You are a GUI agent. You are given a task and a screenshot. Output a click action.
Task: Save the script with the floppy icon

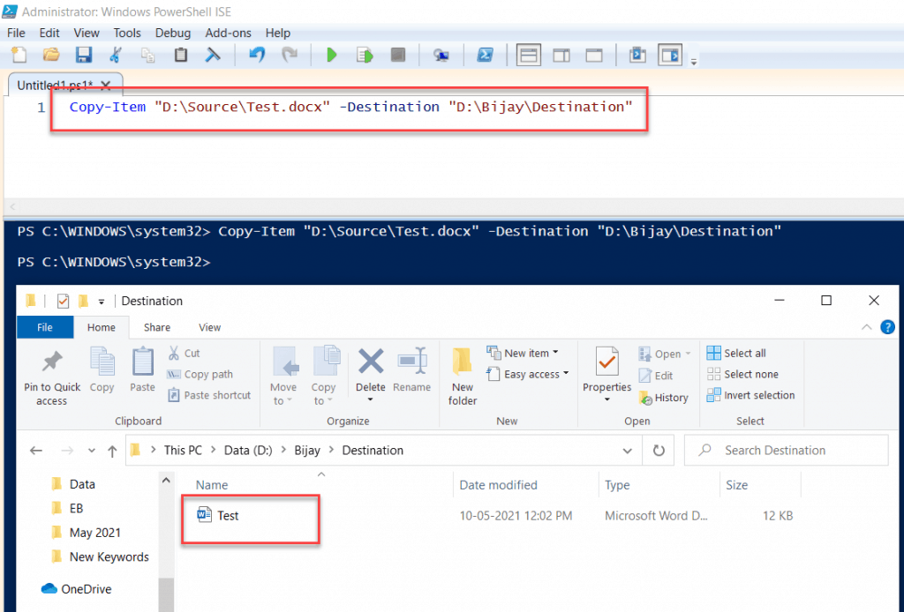point(84,56)
